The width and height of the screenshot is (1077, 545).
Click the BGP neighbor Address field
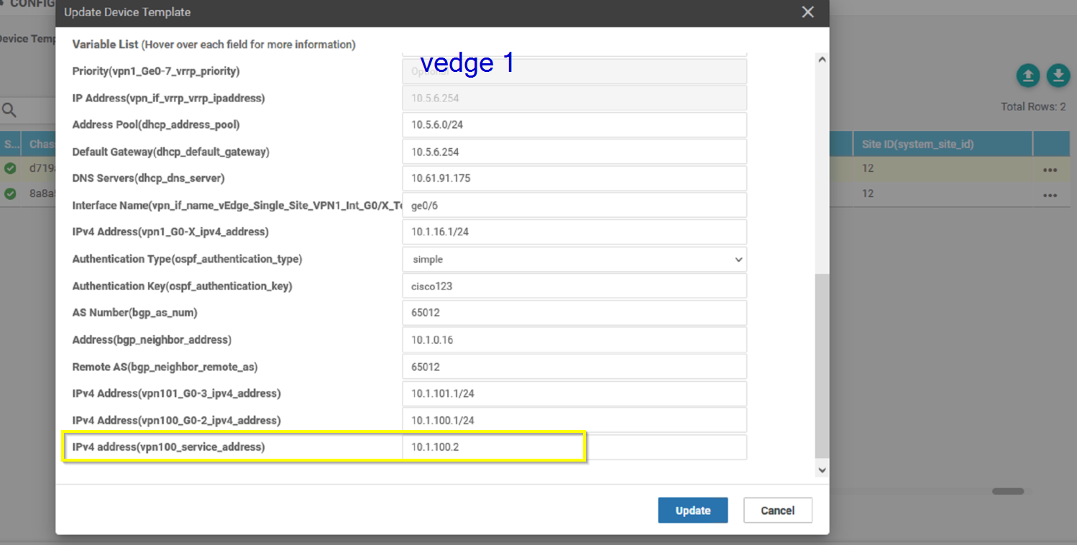[x=574, y=340]
